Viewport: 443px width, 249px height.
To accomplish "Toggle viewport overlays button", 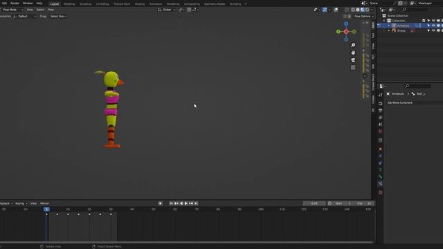I will pyautogui.click(x=336, y=10).
